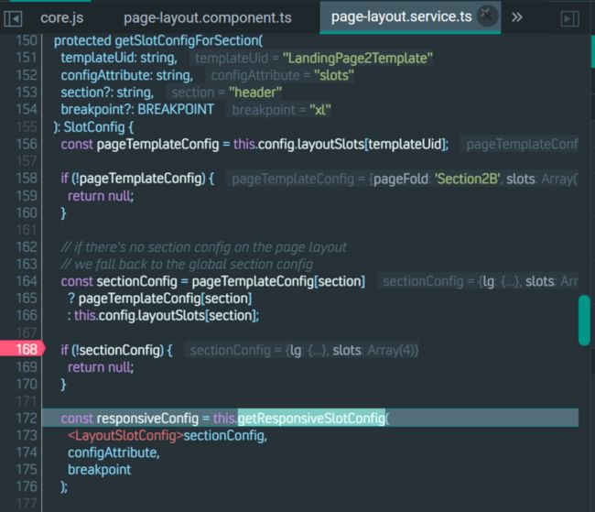Toggle the debugger sidebar icon at right
Screen dimensions: 595x512
pos(570,18)
